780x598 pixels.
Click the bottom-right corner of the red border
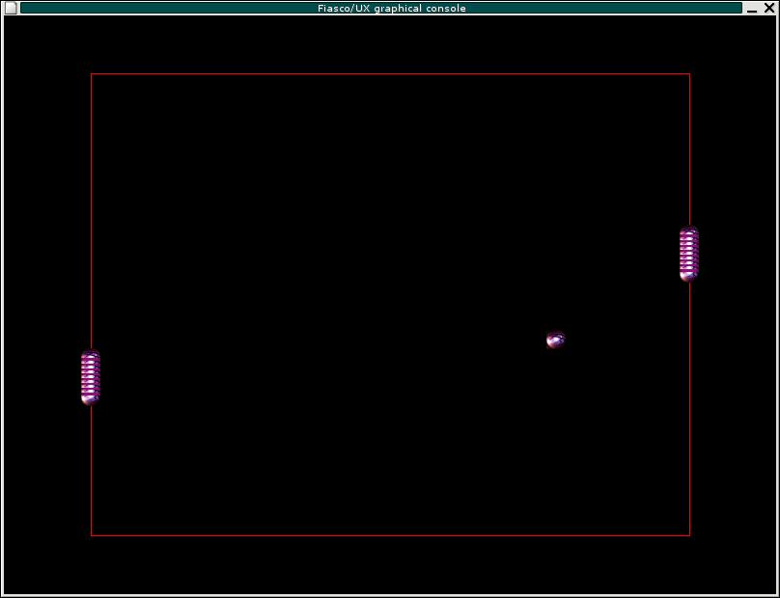[689, 534]
